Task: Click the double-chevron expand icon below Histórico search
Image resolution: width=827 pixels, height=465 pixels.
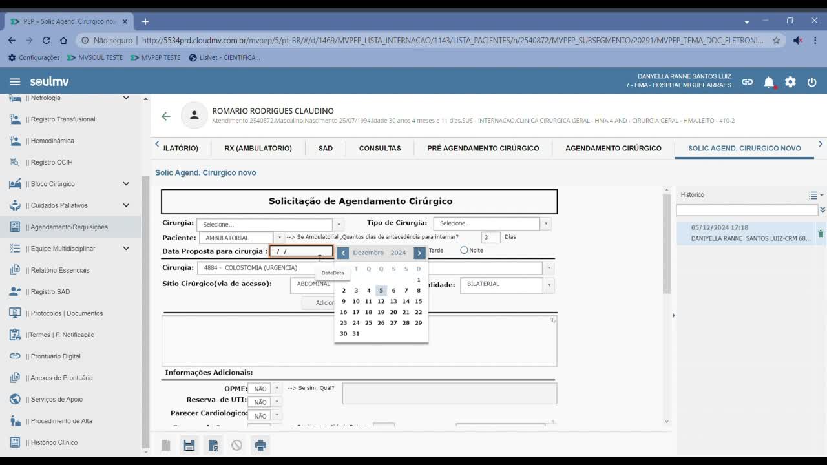Action: 822,209
